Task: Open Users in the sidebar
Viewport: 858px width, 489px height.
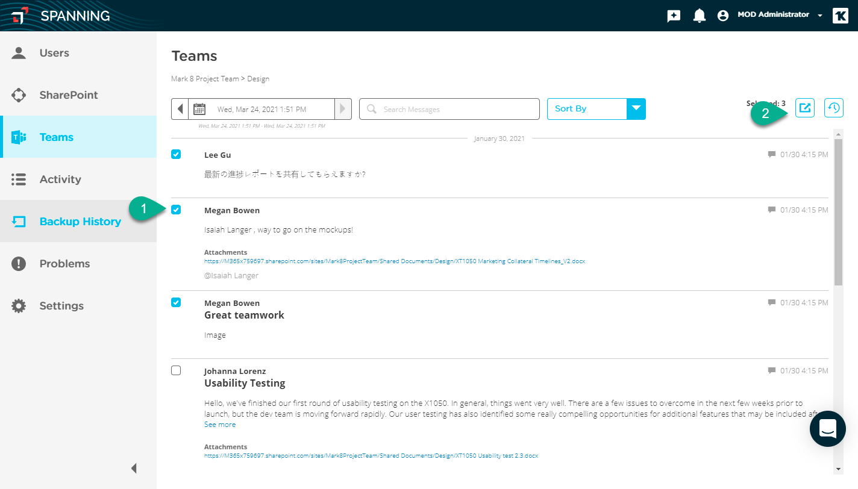Action: pos(78,53)
